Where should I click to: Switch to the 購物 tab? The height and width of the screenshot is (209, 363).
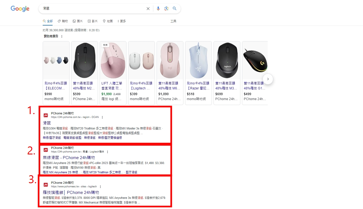point(63,21)
